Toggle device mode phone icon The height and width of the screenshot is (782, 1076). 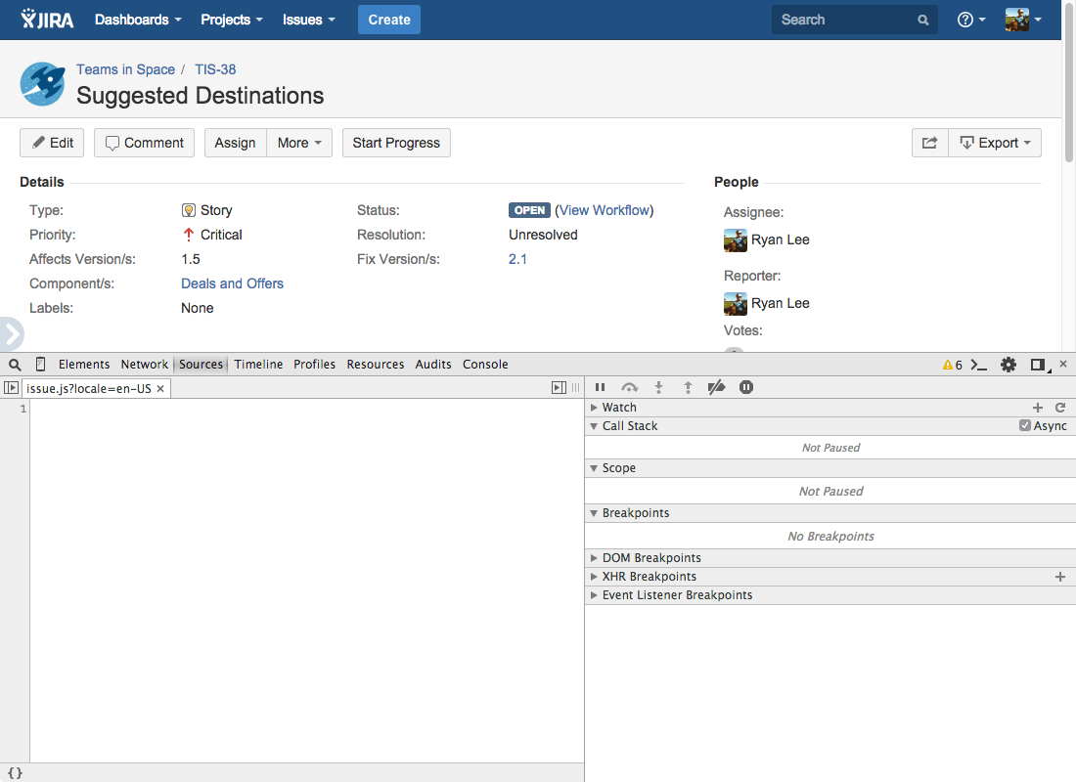pos(40,365)
